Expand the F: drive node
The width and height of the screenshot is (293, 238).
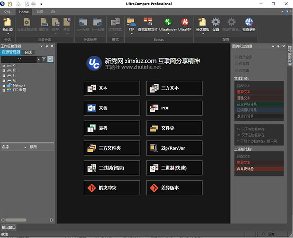4,76
